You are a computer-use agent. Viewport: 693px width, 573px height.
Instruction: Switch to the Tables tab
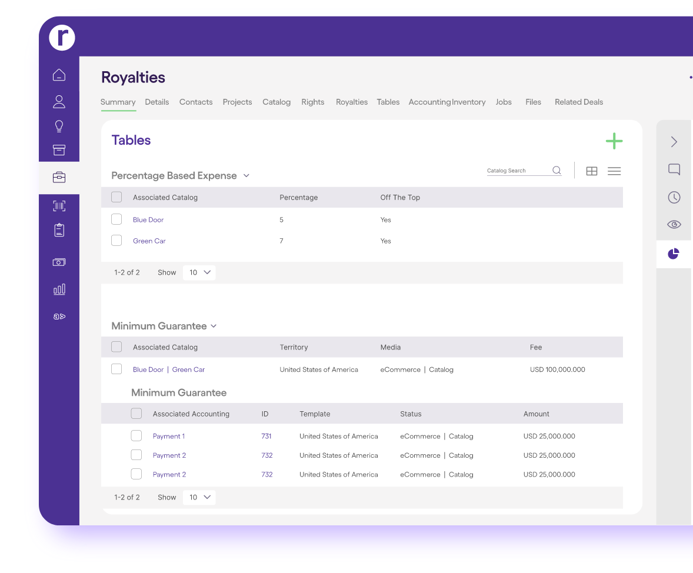coord(388,102)
